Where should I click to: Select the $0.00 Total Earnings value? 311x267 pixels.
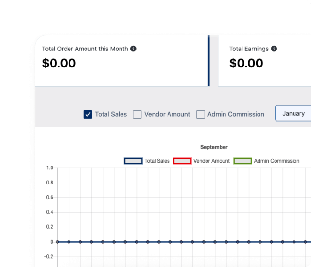click(246, 63)
